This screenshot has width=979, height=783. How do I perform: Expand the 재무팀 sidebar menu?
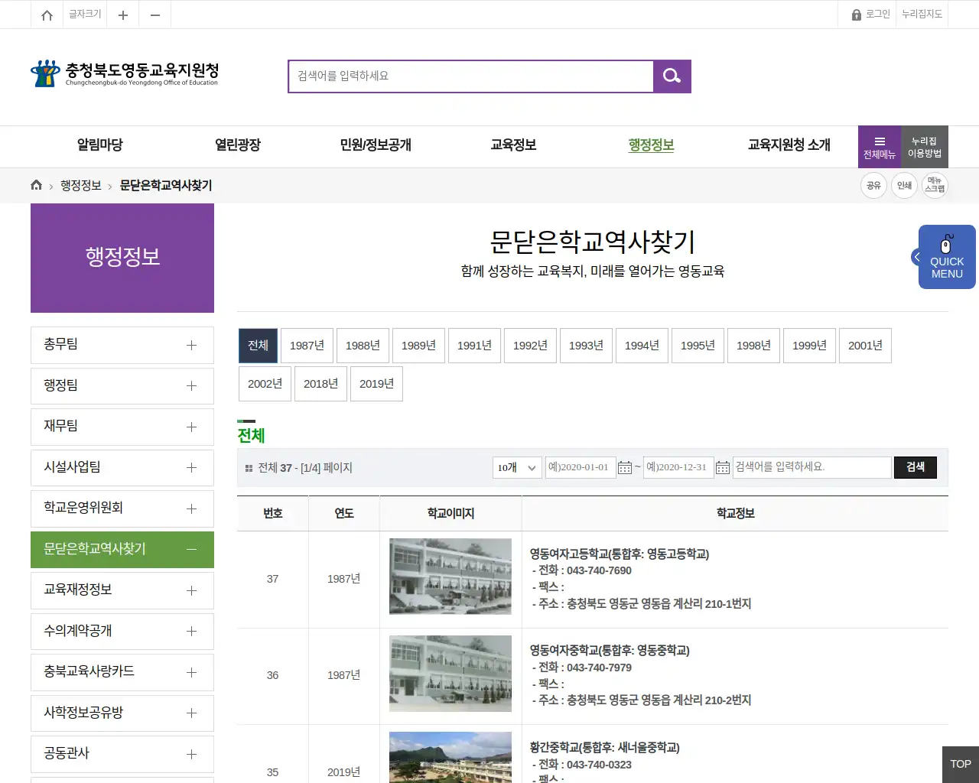[122, 427]
